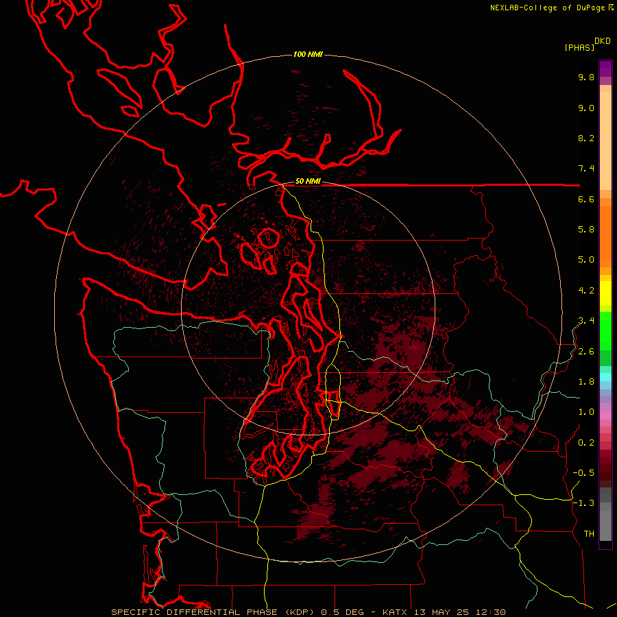Click the 9.0 scale value
The height and width of the screenshot is (617, 617).
(586, 108)
